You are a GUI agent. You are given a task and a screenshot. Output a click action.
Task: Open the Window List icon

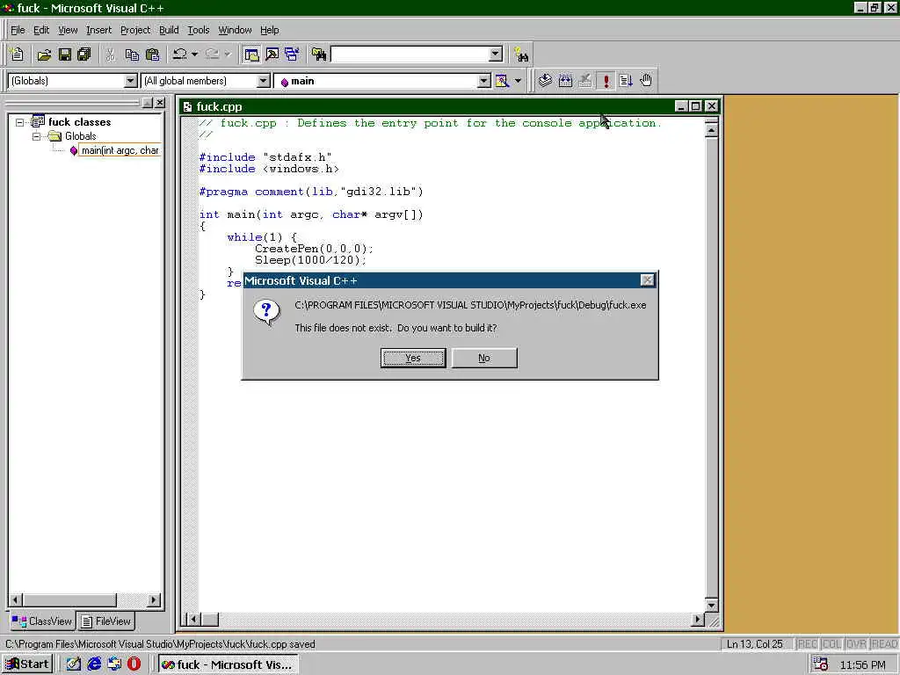coord(292,54)
